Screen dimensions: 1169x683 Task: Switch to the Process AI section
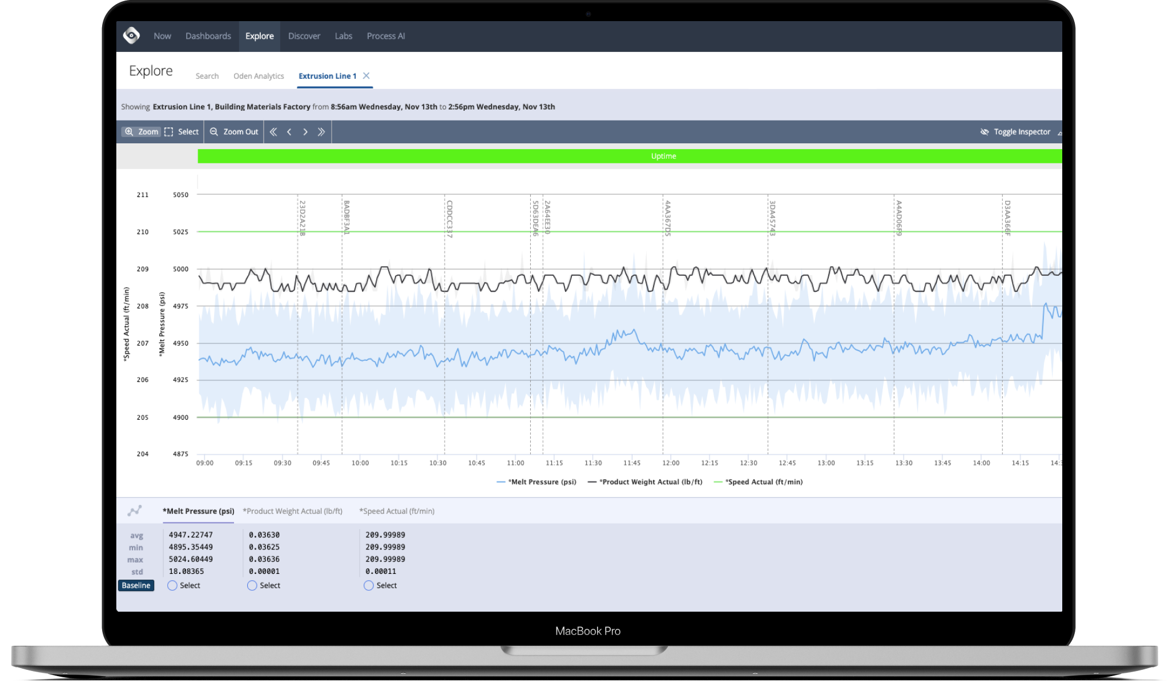tap(385, 36)
